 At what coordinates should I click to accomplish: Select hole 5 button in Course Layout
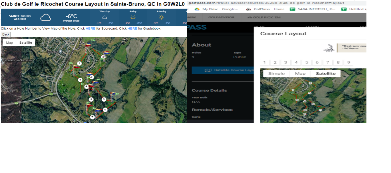click(307, 62)
